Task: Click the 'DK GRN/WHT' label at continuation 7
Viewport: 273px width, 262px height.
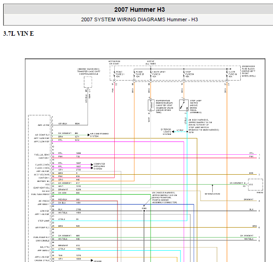Action: (x=247, y=236)
